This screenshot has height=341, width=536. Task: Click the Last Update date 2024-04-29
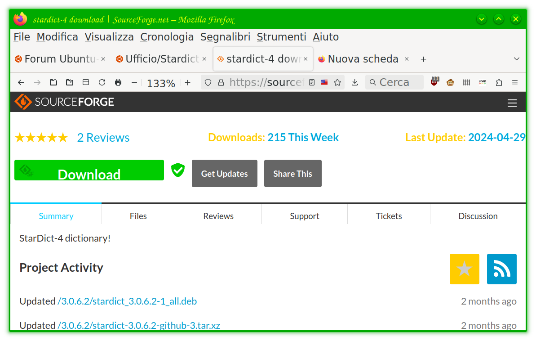click(x=496, y=138)
